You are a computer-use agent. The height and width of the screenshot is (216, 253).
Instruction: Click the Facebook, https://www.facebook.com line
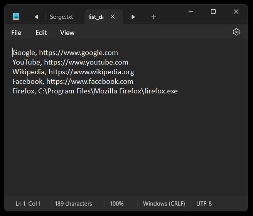pyautogui.click(x=73, y=81)
